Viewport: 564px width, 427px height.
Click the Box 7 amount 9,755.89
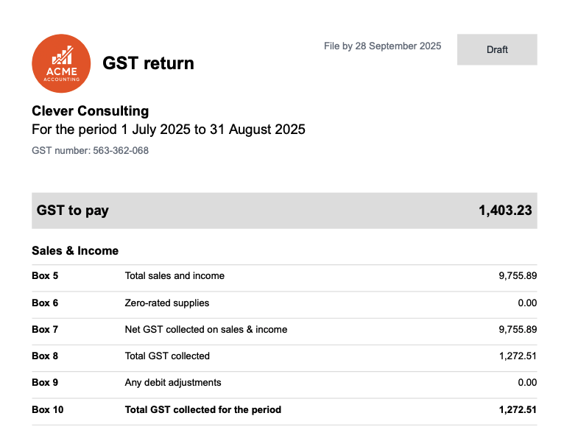(518, 330)
